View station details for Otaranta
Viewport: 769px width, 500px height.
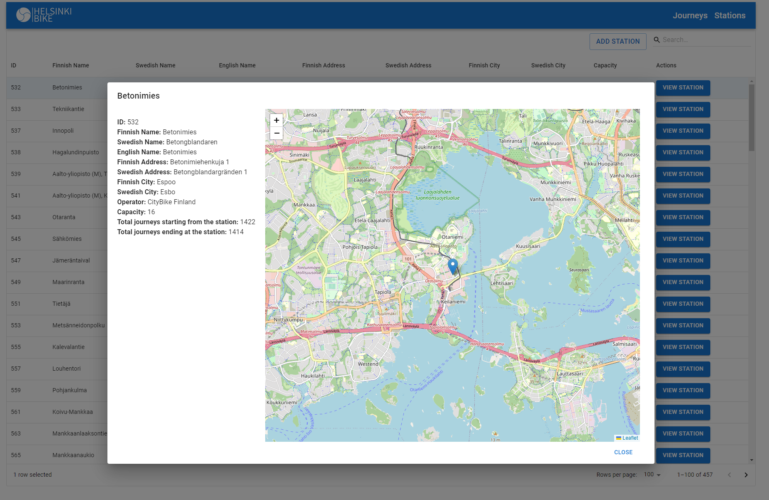[x=682, y=218]
